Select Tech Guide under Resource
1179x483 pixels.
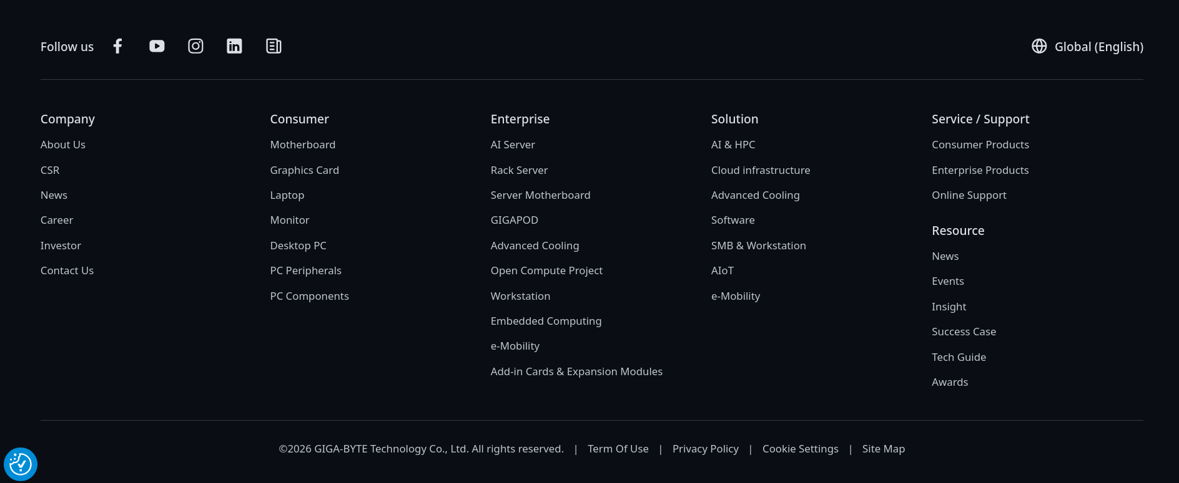(959, 357)
